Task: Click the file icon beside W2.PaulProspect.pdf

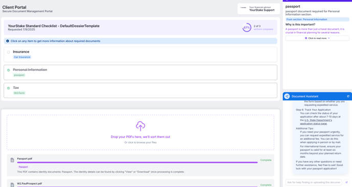Action: [x=12, y=185]
